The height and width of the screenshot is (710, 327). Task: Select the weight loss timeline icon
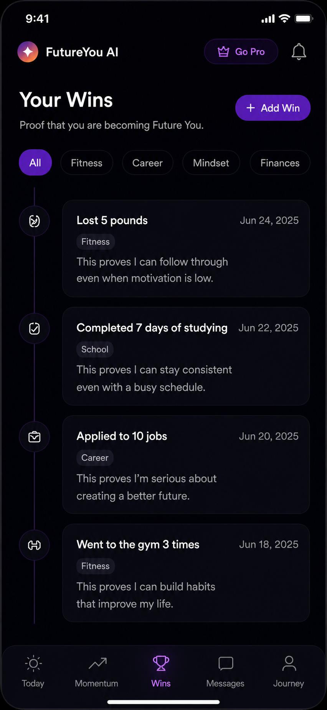coord(35,221)
